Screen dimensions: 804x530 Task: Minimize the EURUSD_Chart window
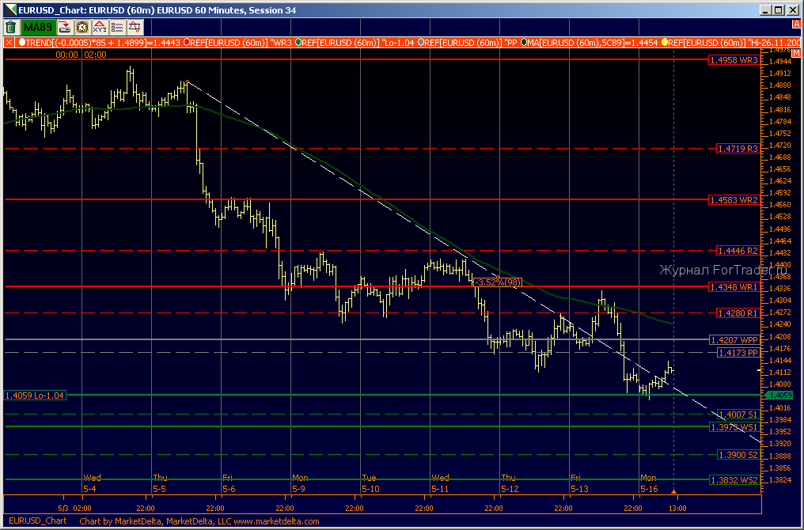pyautogui.click(x=765, y=10)
